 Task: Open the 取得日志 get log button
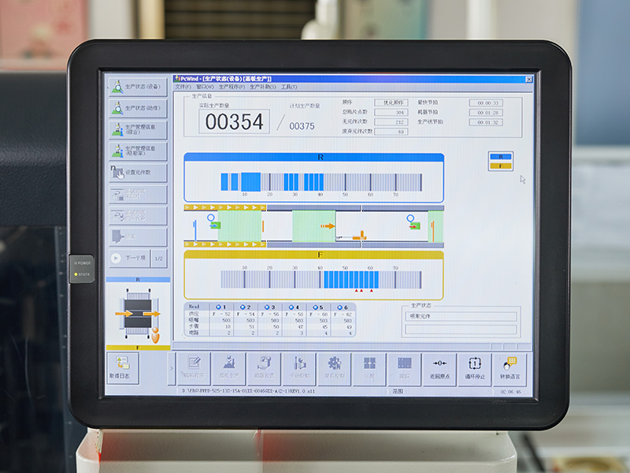pos(123,368)
